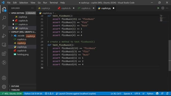Open the circular timeline icon in the activity bar
This screenshot has height=96, width=171.
click(4, 62)
